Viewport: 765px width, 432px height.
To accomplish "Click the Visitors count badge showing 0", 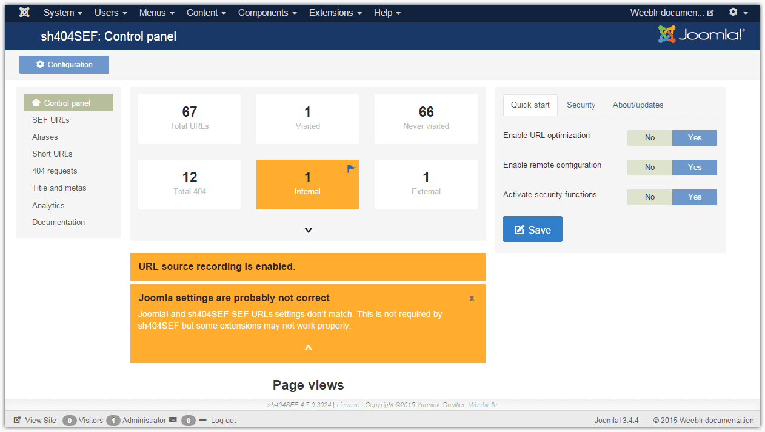I will point(70,421).
